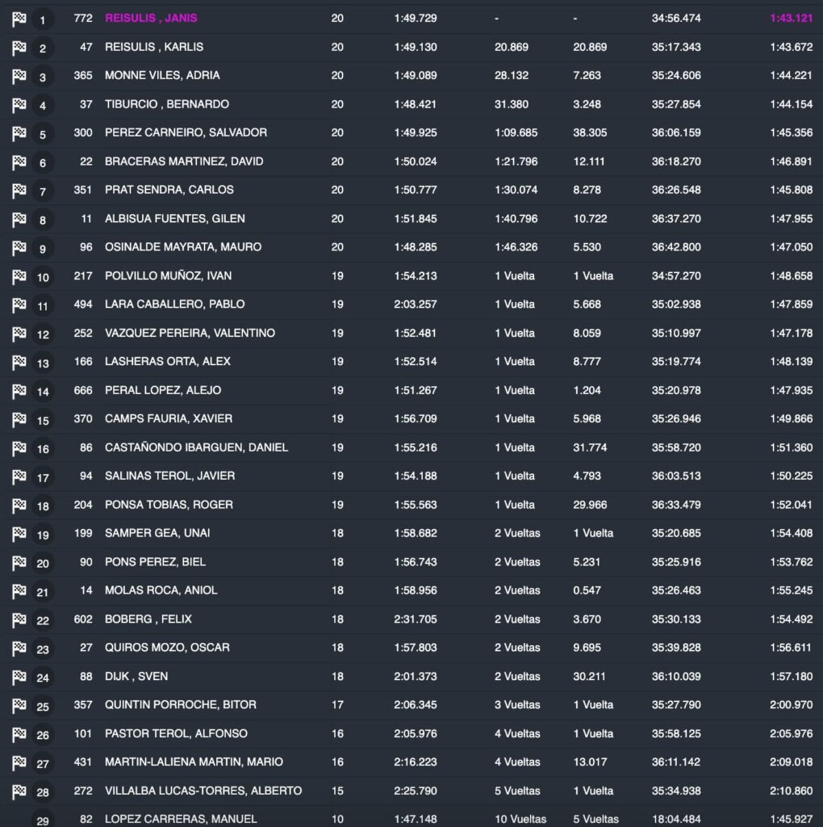823x827 pixels.
Task: Click bike number 666 in the table
Action: pos(83,390)
